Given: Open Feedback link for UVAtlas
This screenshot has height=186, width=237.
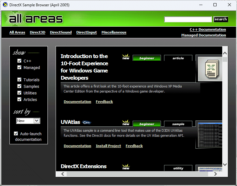Looking at the screenshot, I should point(134,146).
